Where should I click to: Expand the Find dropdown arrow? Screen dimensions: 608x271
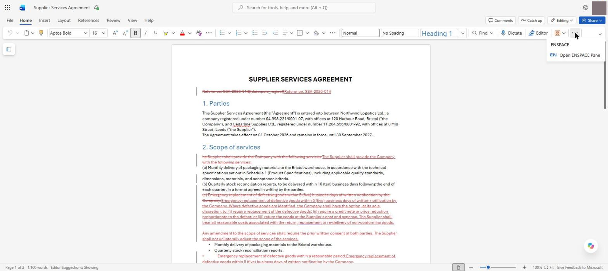click(x=492, y=33)
